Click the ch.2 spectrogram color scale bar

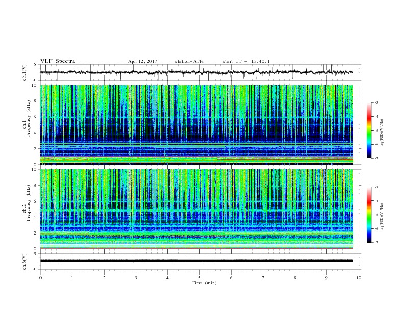point(369,215)
